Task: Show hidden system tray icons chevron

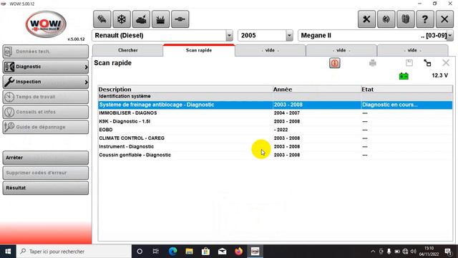Action: tap(373, 252)
